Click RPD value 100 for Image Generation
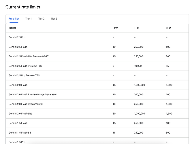The height and width of the screenshot is (144, 192). click(x=168, y=94)
